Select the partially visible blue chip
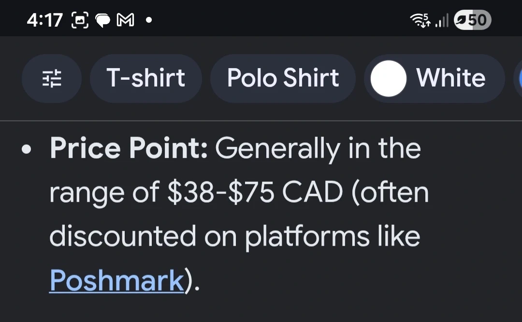Viewport: 522px width, 322px height. pyautogui.click(x=518, y=78)
